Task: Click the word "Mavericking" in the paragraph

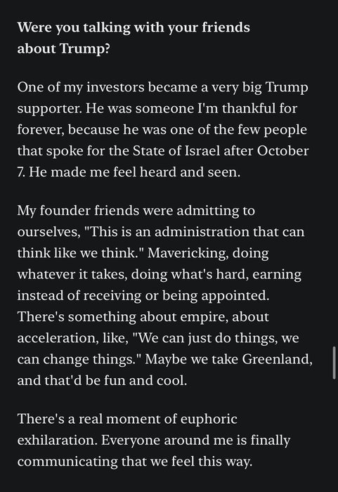Action: pyautogui.click(x=188, y=253)
